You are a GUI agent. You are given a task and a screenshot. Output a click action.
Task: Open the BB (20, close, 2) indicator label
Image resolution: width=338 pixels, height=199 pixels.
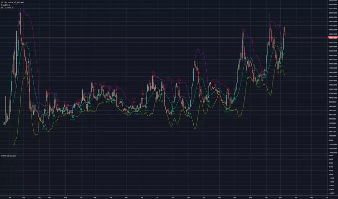click(7, 8)
